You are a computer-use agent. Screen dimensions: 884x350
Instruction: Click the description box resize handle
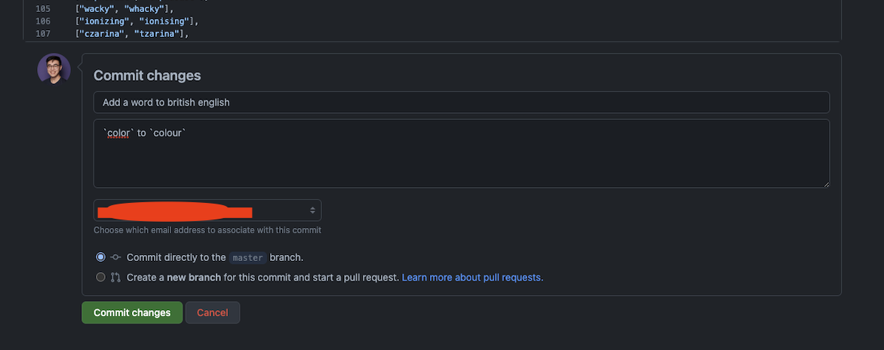tap(826, 184)
